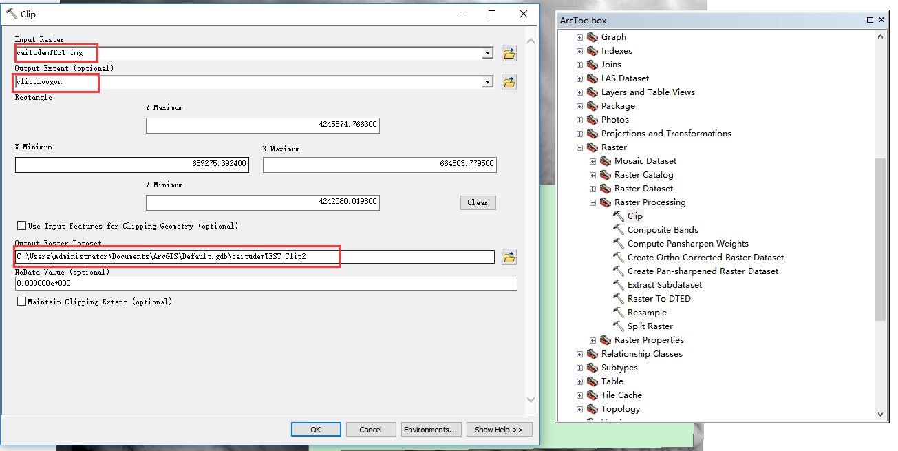Click the X Maximum field
Viewport: 898px width, 451px height.
pos(380,165)
